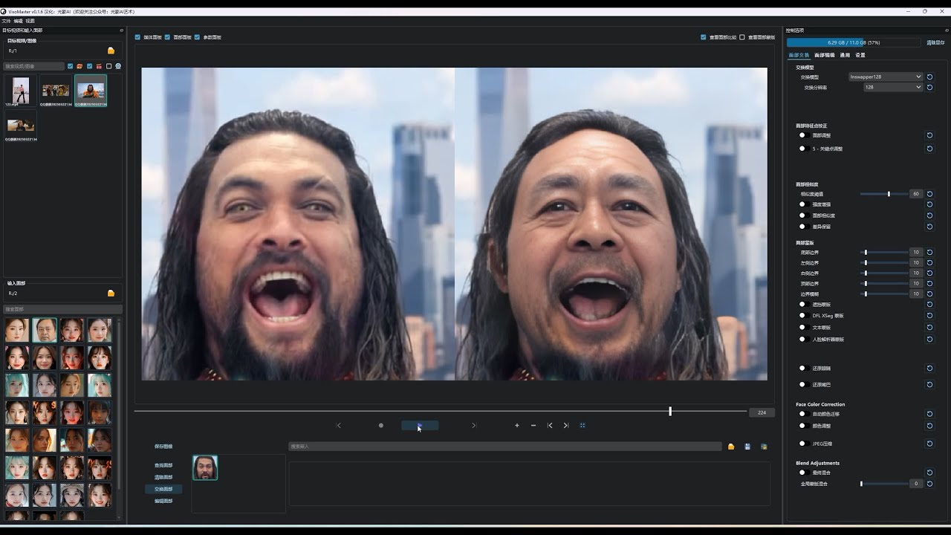Reset the JPEG compression option
Screen dimensions: 951x535
coord(929,444)
